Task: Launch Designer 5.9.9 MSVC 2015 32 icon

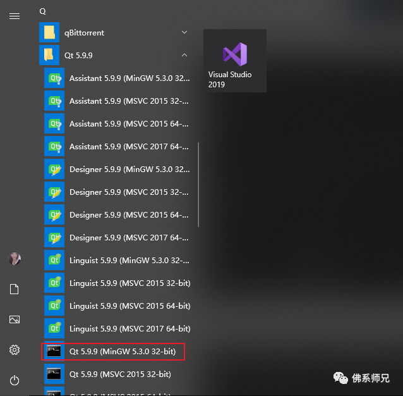Action: [x=54, y=192]
